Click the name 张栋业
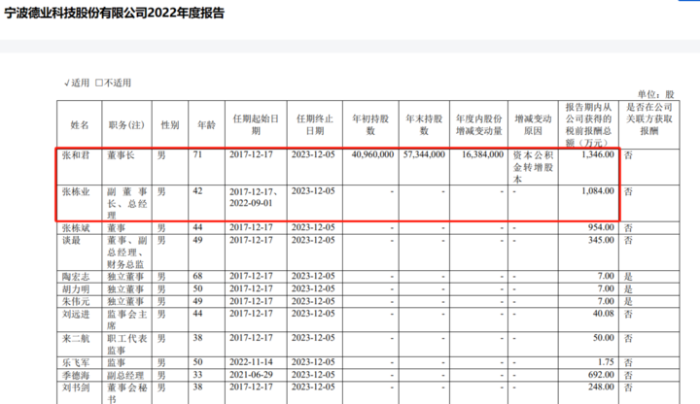This screenshot has width=700, height=404. click(x=76, y=191)
